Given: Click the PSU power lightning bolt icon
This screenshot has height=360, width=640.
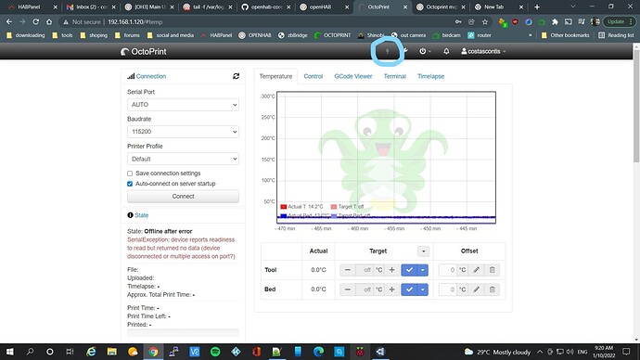Looking at the screenshot, I should pyautogui.click(x=387, y=51).
